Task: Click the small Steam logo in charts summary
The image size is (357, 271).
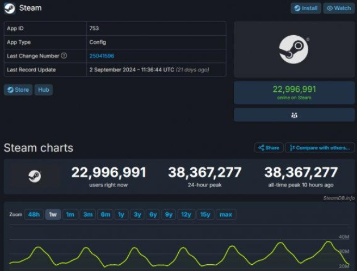Action: tap(35, 176)
